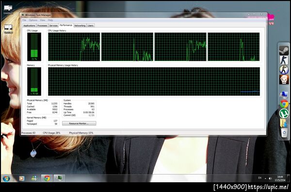Click the Resource Monitor button

tap(79, 123)
